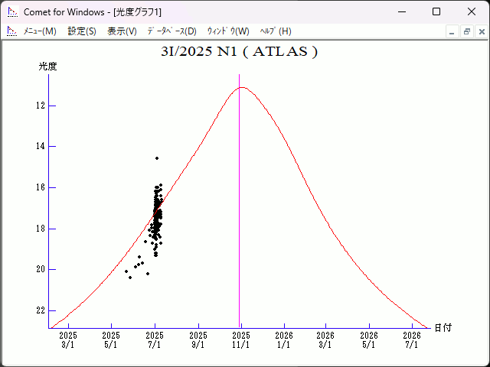Click the magenta perihelion vertical line
Screen dimensions: 490x367
pos(240,200)
